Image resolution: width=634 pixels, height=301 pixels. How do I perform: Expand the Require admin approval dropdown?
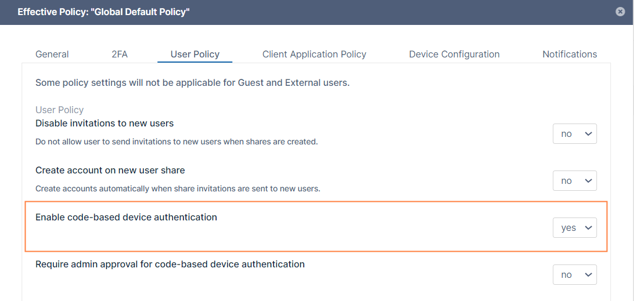(x=574, y=275)
